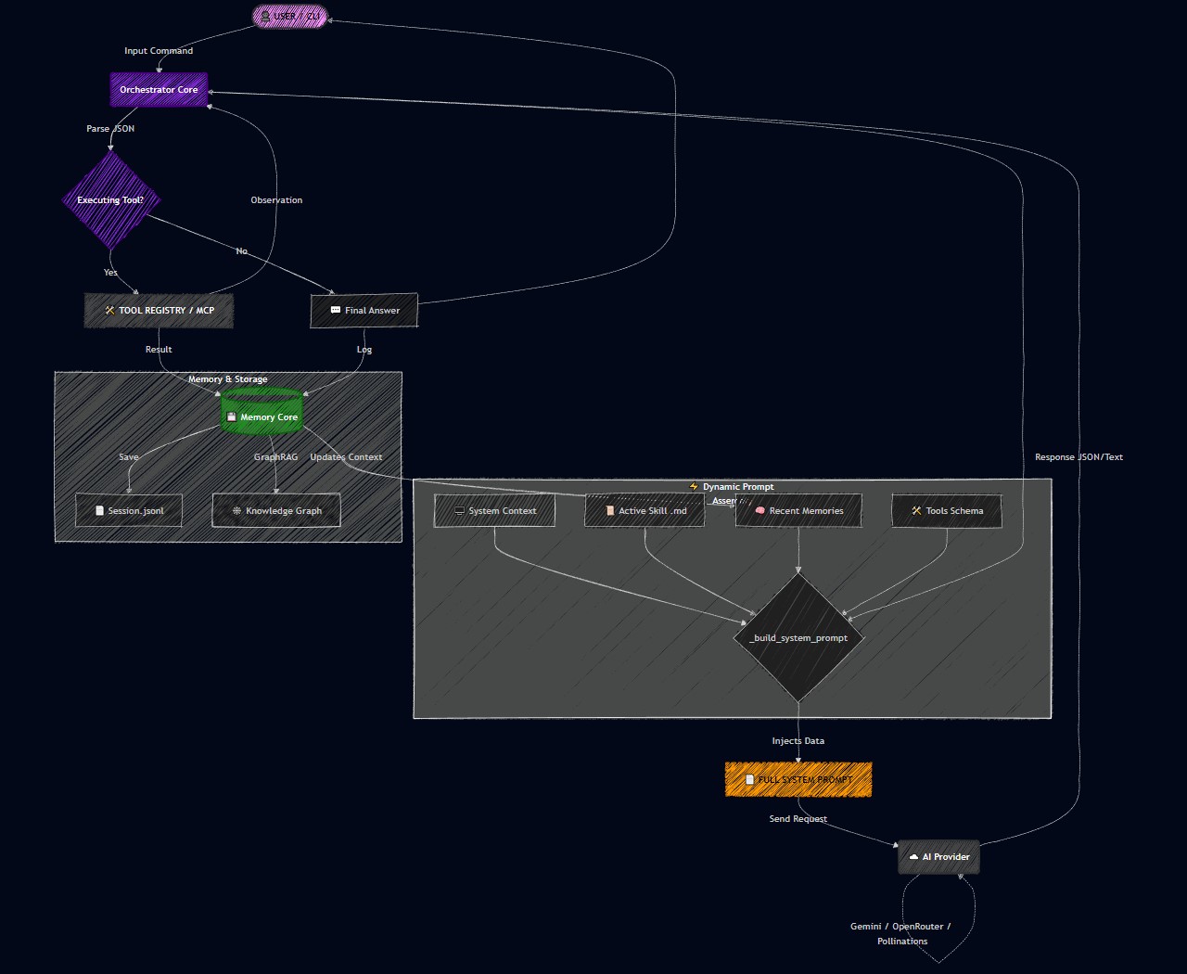Click the monitor icon beside System Context

click(459, 511)
